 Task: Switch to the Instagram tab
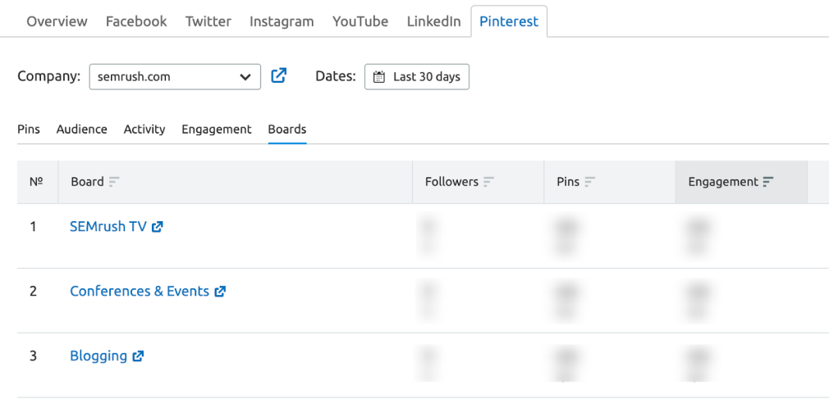coord(282,21)
